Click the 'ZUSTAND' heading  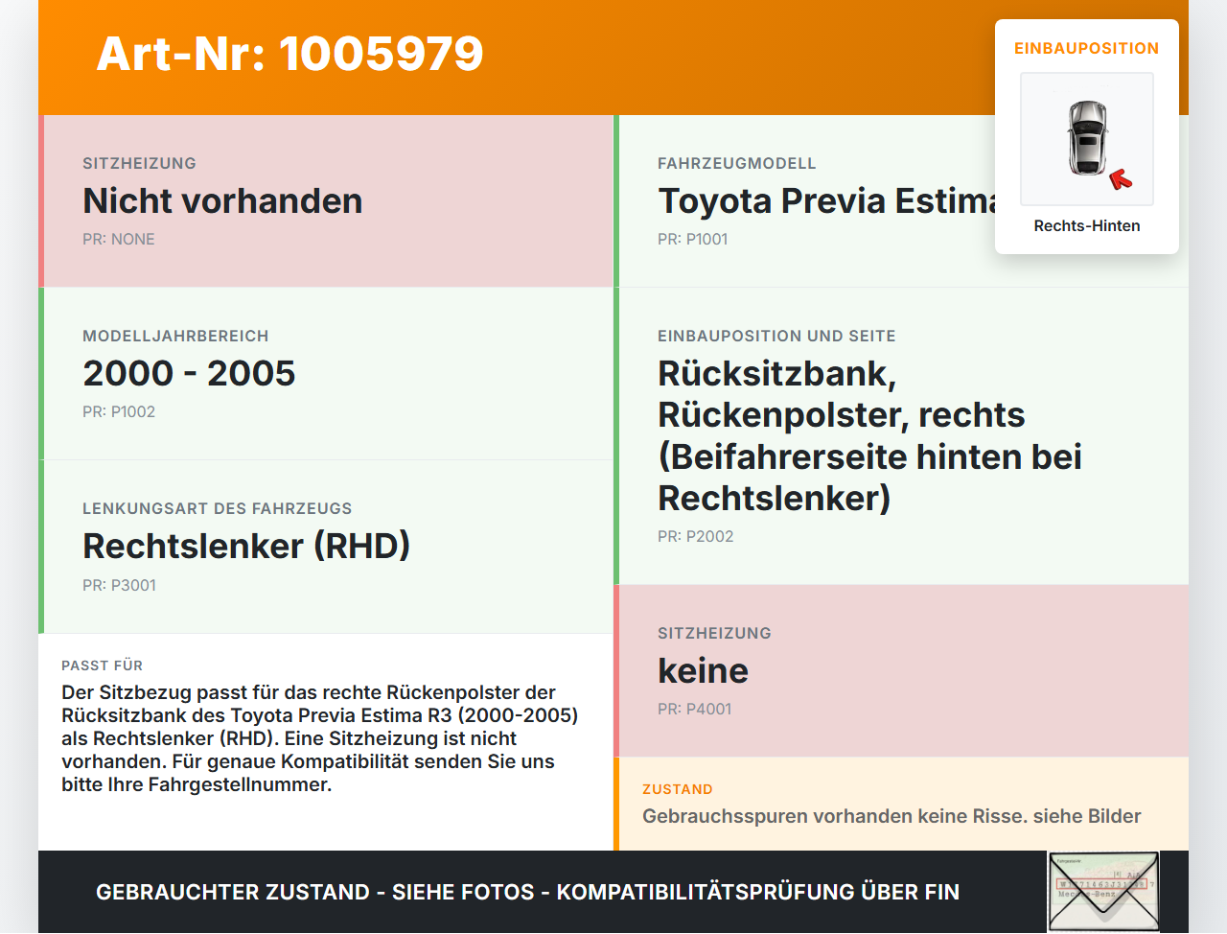click(678, 789)
